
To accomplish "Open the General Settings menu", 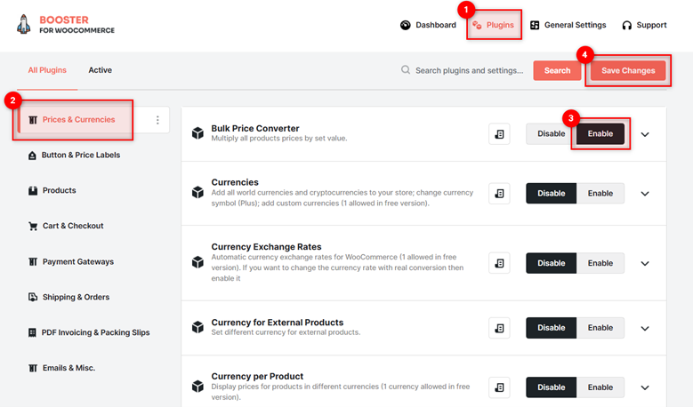I will pos(568,25).
